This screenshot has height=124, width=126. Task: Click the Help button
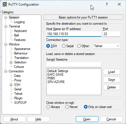tap(38, 119)
